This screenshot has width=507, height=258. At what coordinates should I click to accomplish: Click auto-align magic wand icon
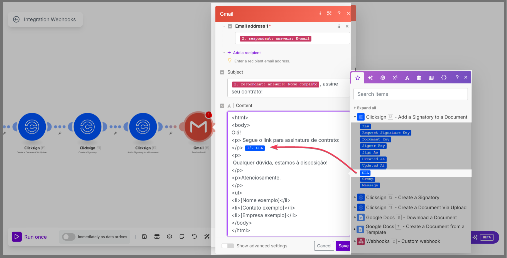[207, 237]
